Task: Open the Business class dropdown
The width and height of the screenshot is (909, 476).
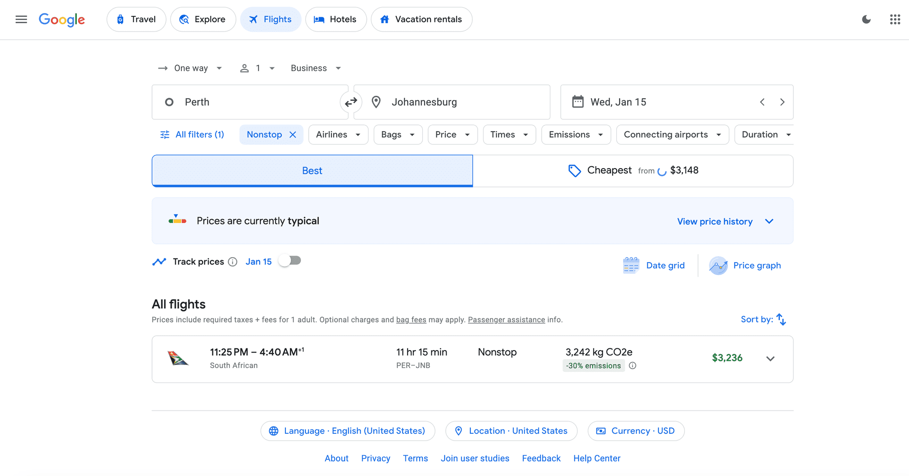Action: tap(316, 68)
